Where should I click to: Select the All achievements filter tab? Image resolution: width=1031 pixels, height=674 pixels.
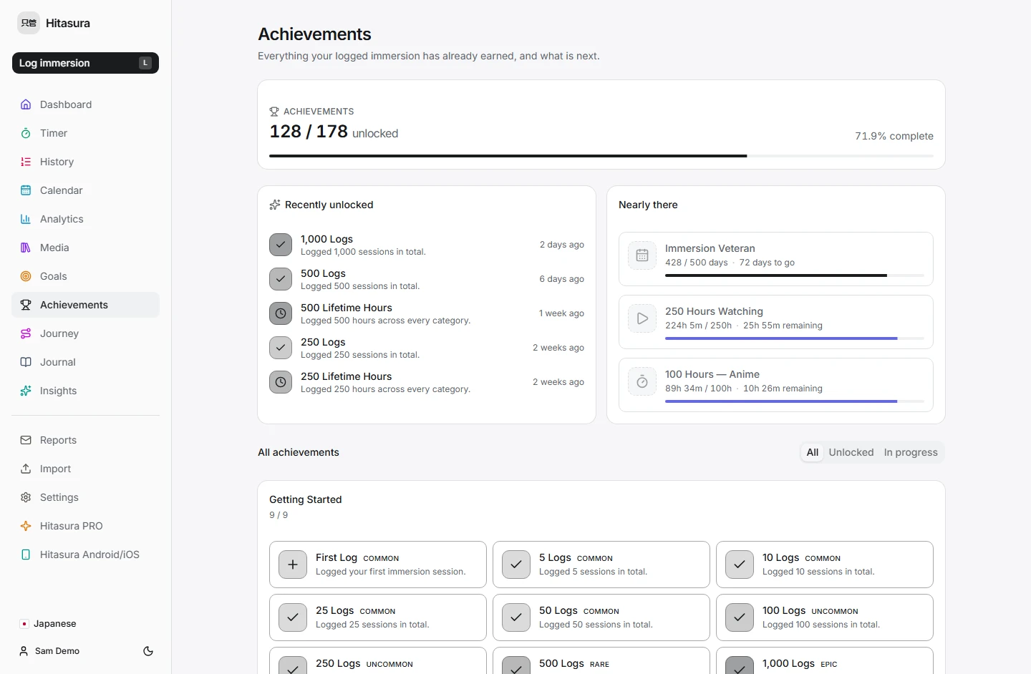[x=813, y=452]
